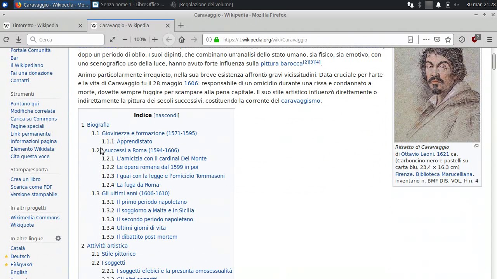Jump to La fuga da Roma

point(138,185)
